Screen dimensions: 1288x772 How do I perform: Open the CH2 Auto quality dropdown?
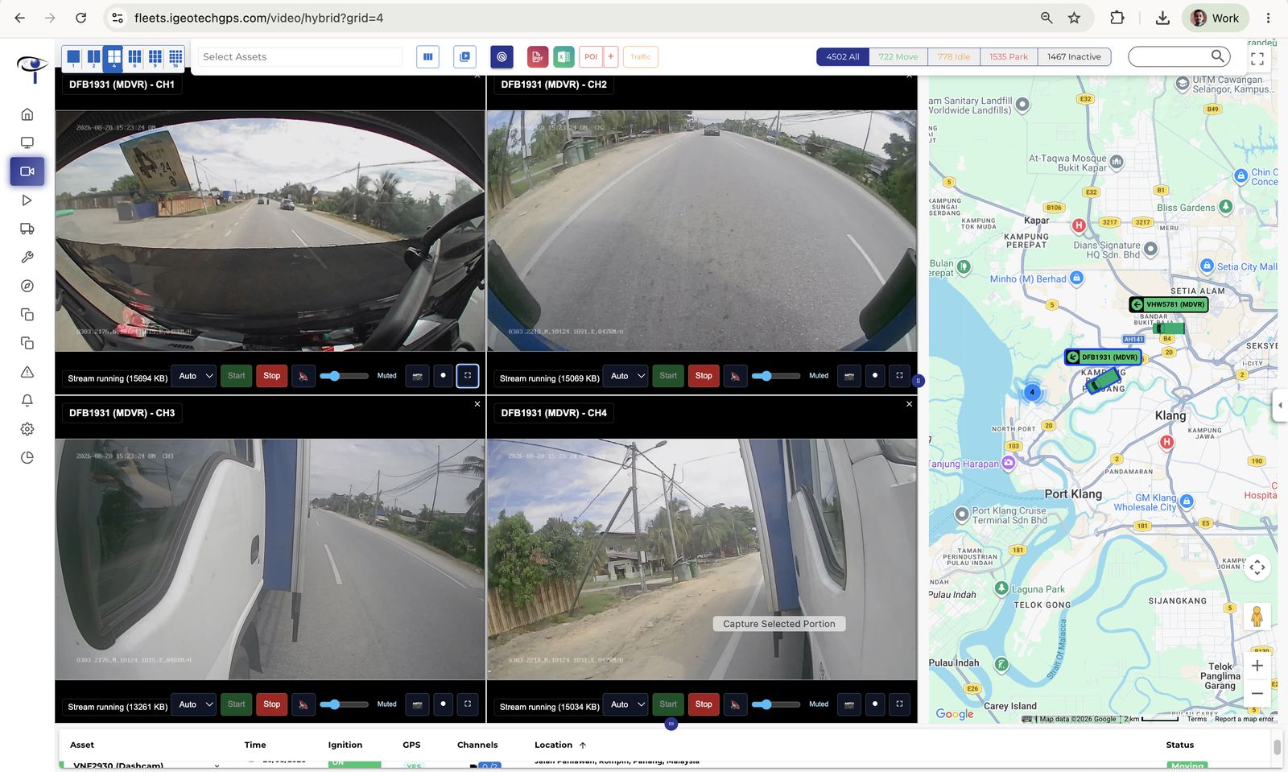point(625,376)
